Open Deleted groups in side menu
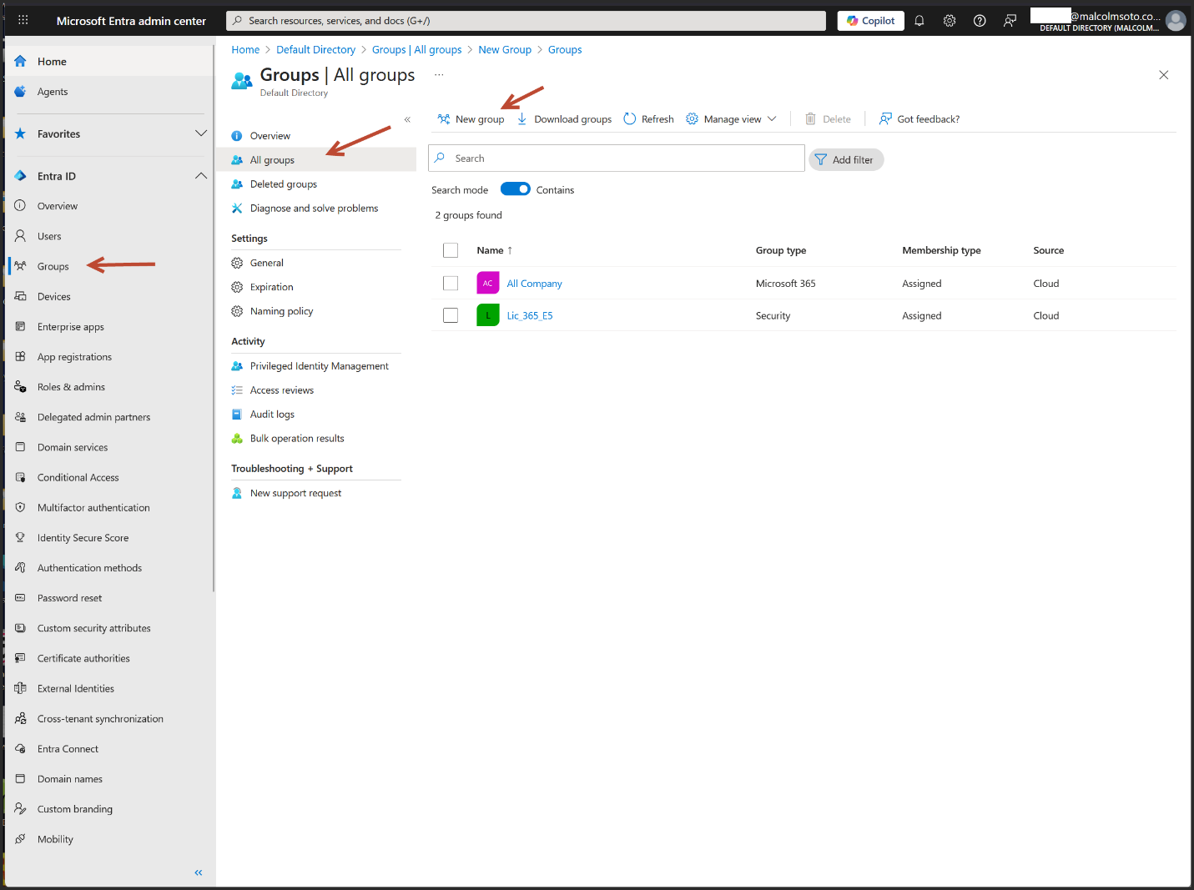The width and height of the screenshot is (1194, 890). pos(283,184)
